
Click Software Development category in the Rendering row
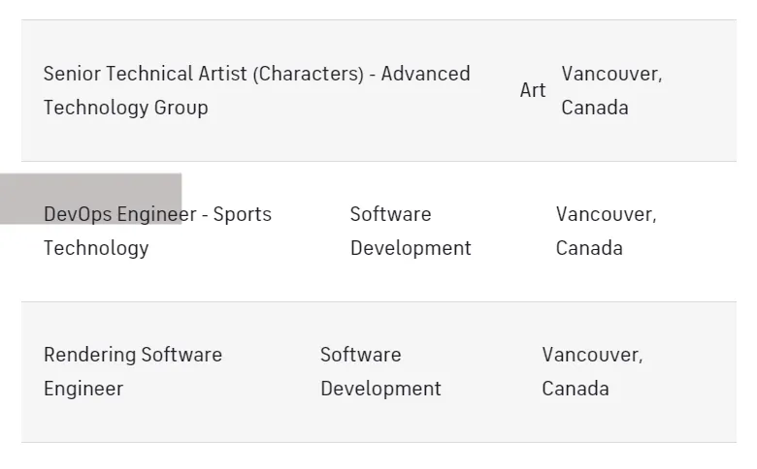[380, 372]
